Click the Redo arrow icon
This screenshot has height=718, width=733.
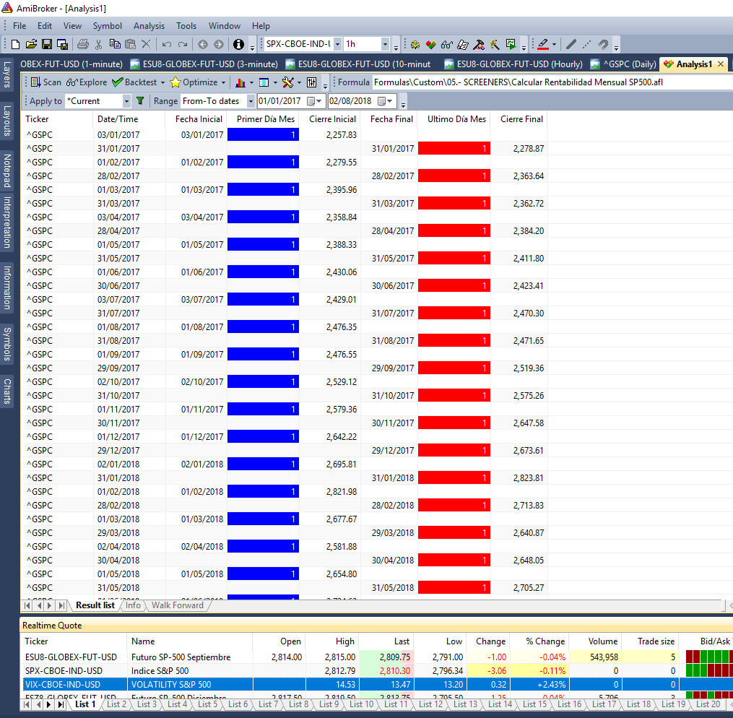pos(183,44)
